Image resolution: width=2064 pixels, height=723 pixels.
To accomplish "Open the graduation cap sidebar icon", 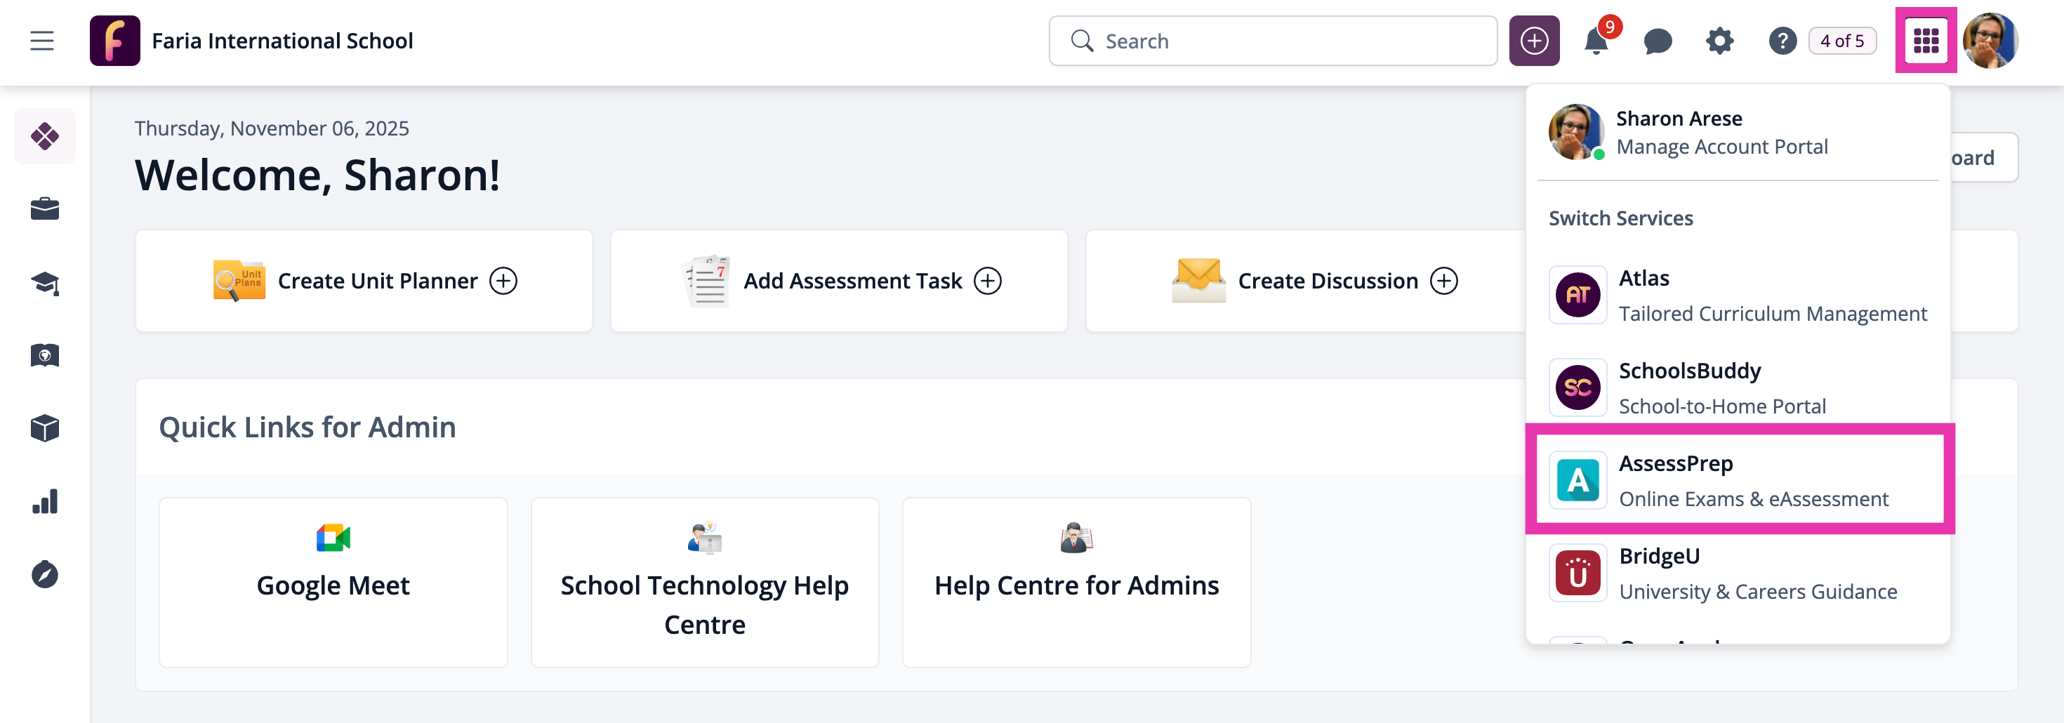I will pyautogui.click(x=45, y=283).
